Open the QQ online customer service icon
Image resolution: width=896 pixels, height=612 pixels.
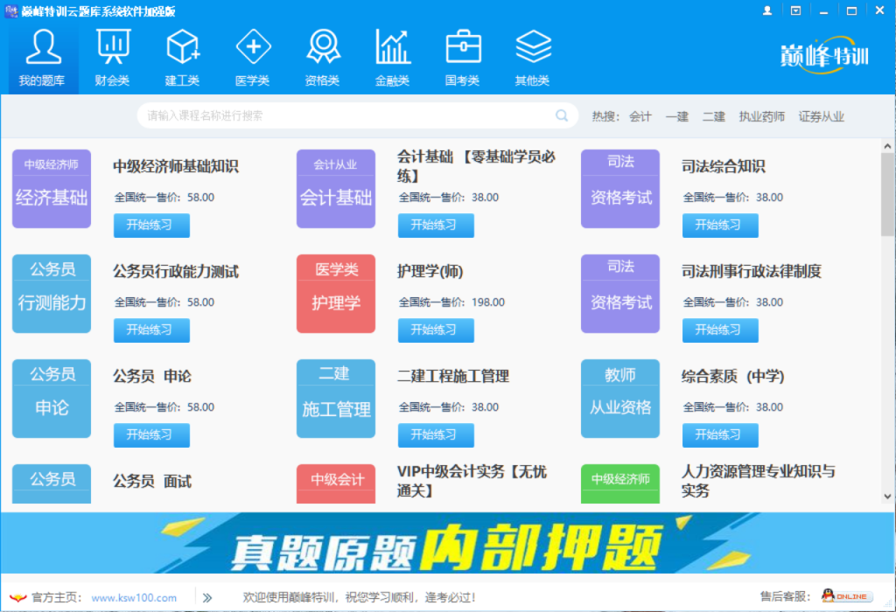coord(847,596)
